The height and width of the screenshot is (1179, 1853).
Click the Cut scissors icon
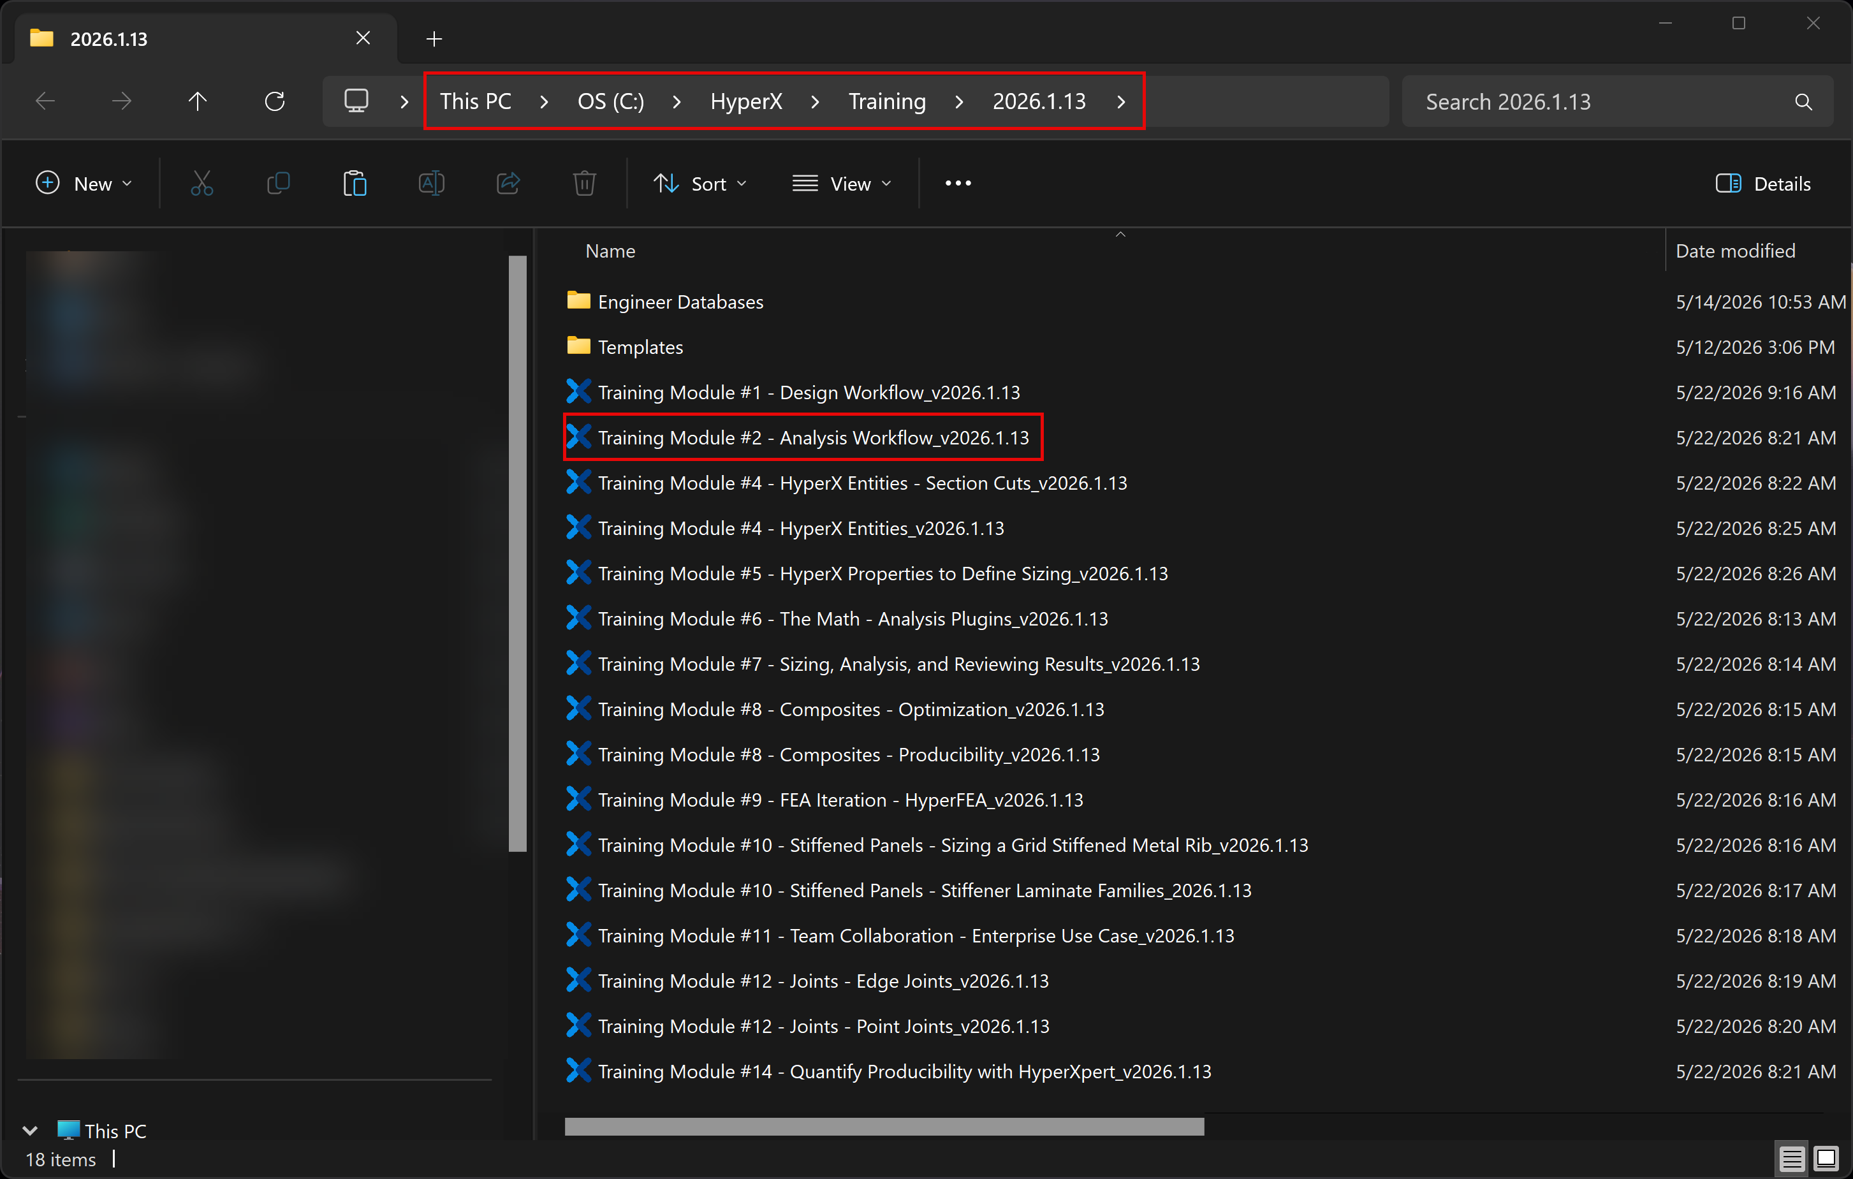click(x=201, y=183)
